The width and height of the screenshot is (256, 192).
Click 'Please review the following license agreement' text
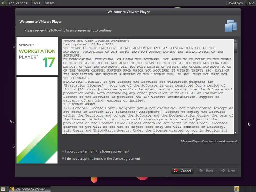coord(68,30)
